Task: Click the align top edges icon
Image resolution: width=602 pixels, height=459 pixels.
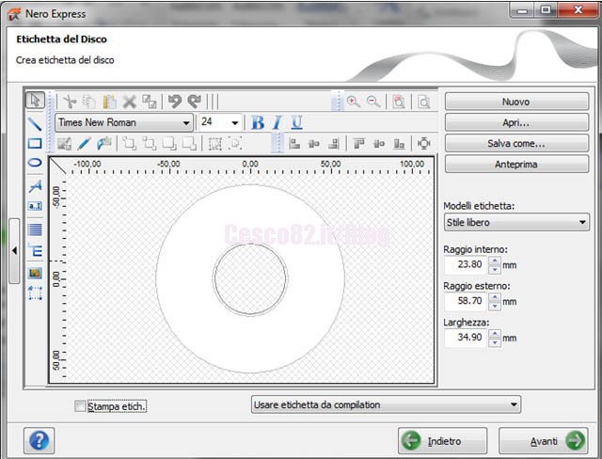Action: click(x=358, y=144)
